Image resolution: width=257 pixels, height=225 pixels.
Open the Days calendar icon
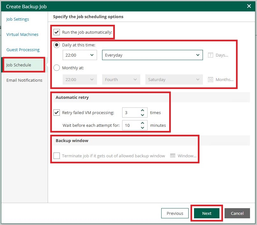point(211,55)
